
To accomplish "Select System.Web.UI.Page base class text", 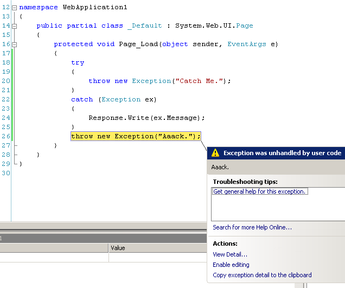I will click(214, 25).
